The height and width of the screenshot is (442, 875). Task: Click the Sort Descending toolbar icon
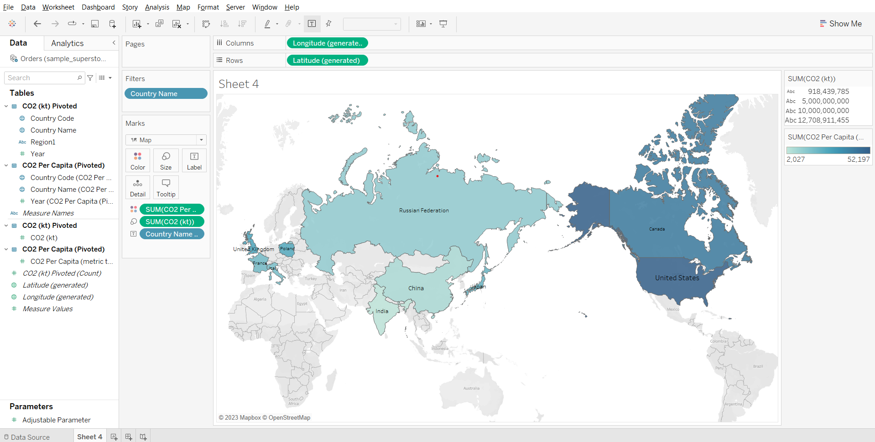(x=242, y=24)
